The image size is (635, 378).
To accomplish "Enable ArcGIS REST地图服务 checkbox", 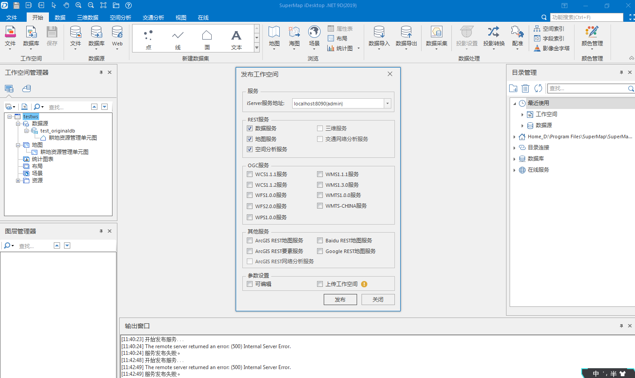I will (249, 241).
